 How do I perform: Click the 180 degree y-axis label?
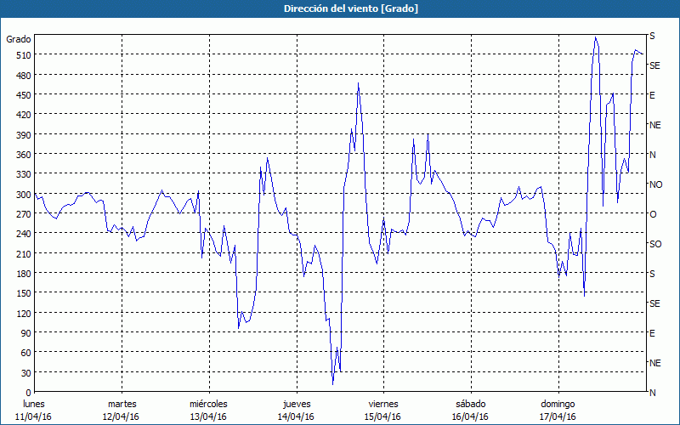[20, 274]
